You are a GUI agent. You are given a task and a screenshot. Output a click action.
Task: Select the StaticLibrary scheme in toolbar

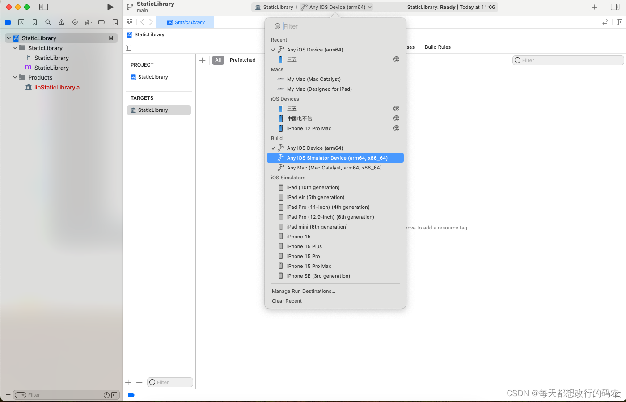(x=274, y=7)
